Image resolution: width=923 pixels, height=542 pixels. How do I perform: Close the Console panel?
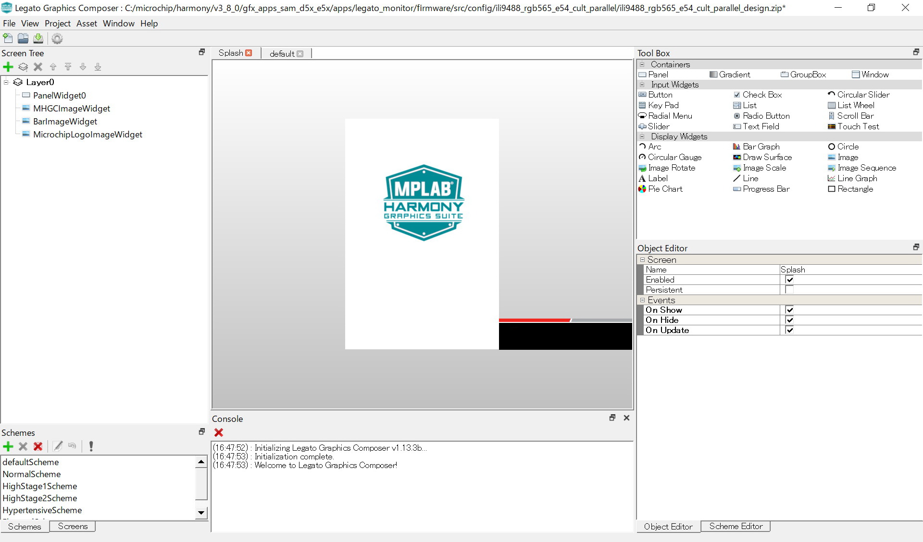(x=626, y=418)
